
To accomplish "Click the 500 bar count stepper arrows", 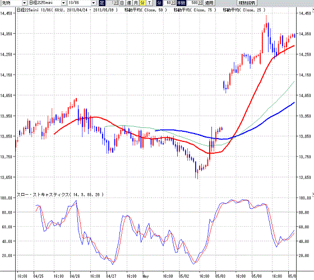I will [200, 3].
